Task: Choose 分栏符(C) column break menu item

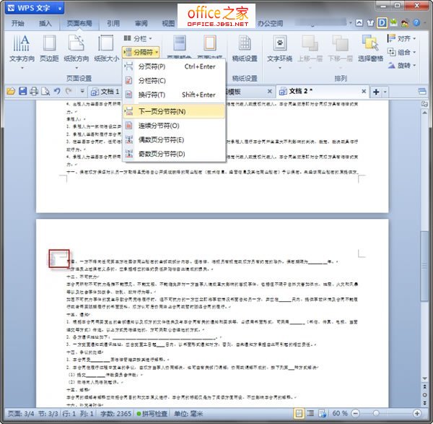Action: 174,81
